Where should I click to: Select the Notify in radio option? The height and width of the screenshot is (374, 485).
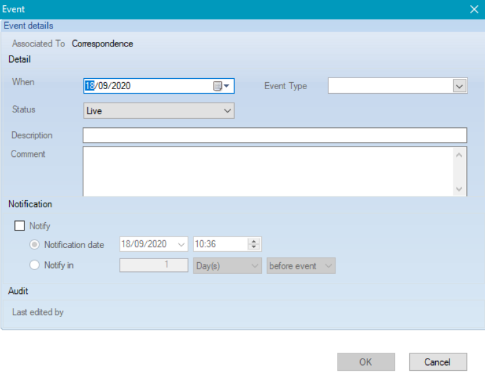35,265
